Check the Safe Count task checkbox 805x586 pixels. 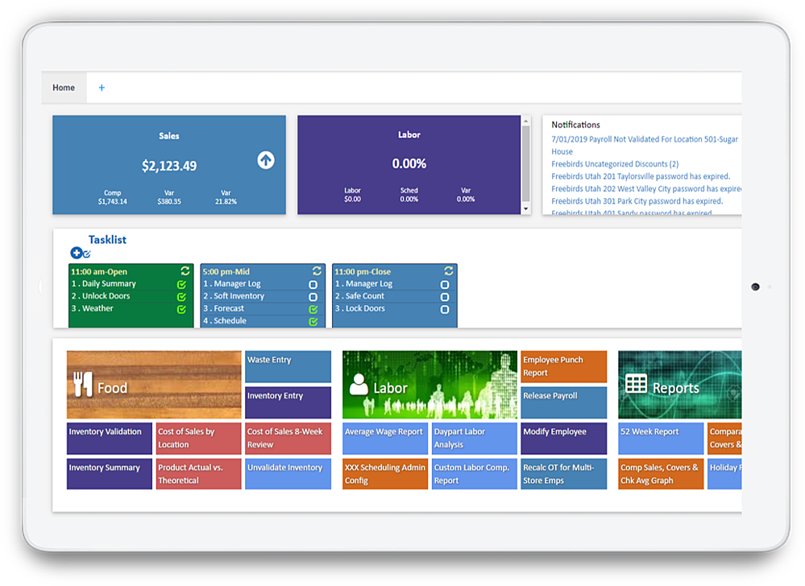(445, 296)
